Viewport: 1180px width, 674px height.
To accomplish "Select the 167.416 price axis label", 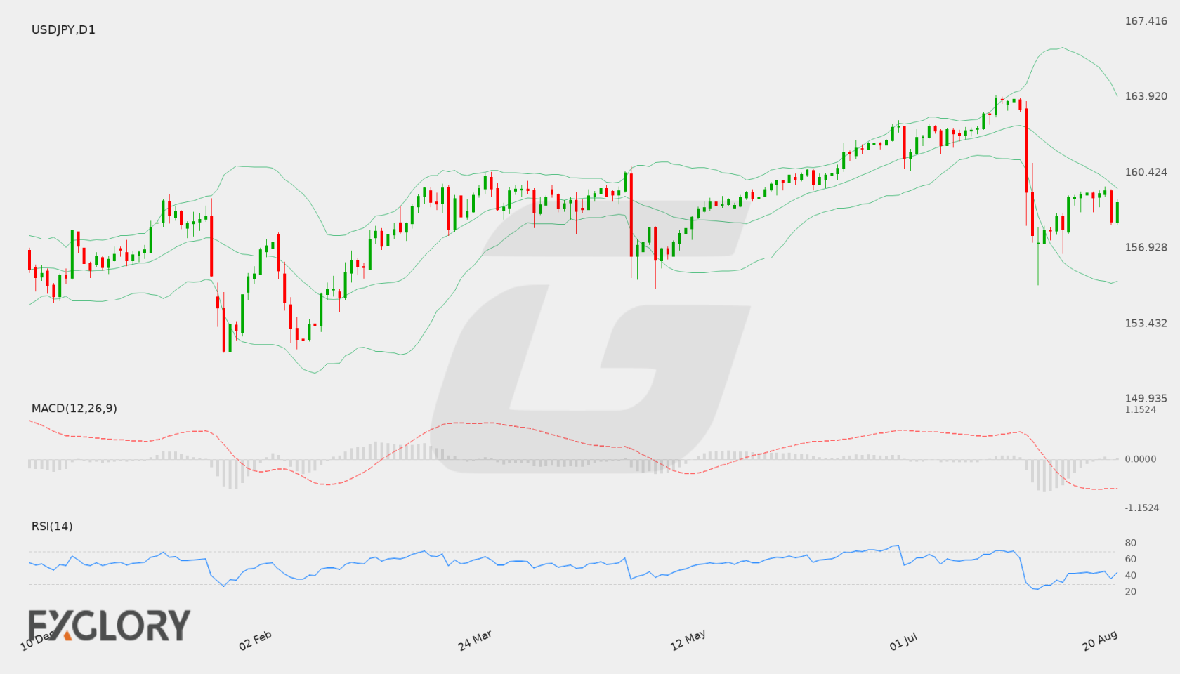I will point(1146,21).
